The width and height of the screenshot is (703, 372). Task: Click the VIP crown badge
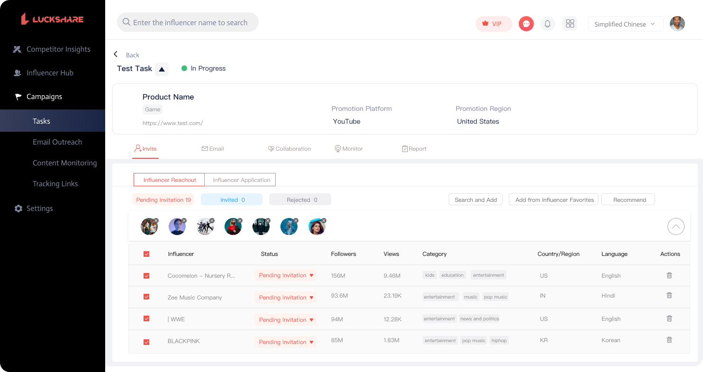(x=494, y=24)
